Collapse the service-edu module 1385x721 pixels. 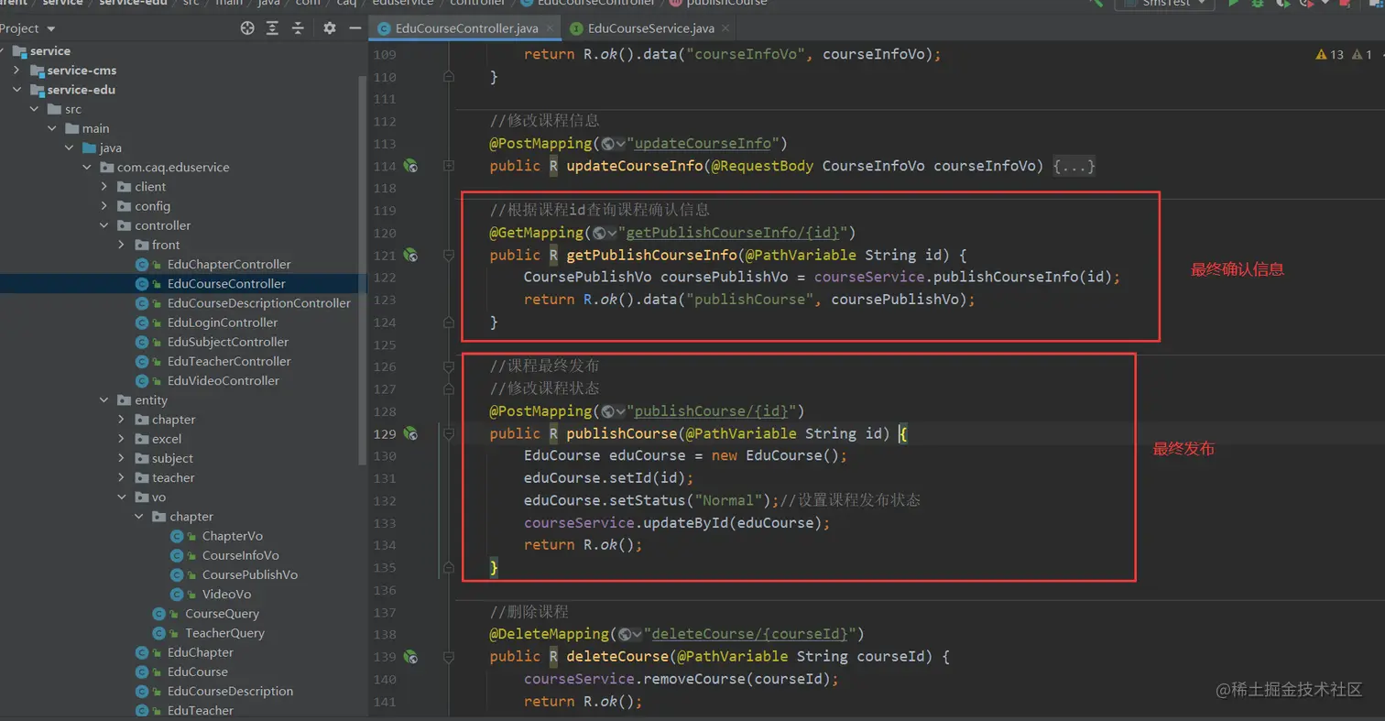(17, 90)
